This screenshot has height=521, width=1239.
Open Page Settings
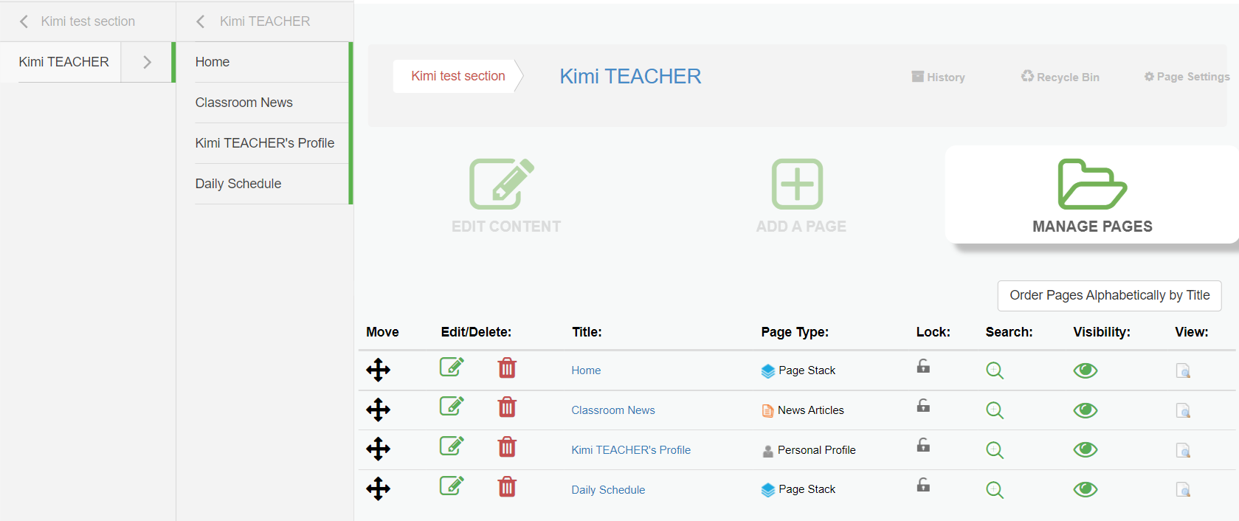pyautogui.click(x=1187, y=77)
